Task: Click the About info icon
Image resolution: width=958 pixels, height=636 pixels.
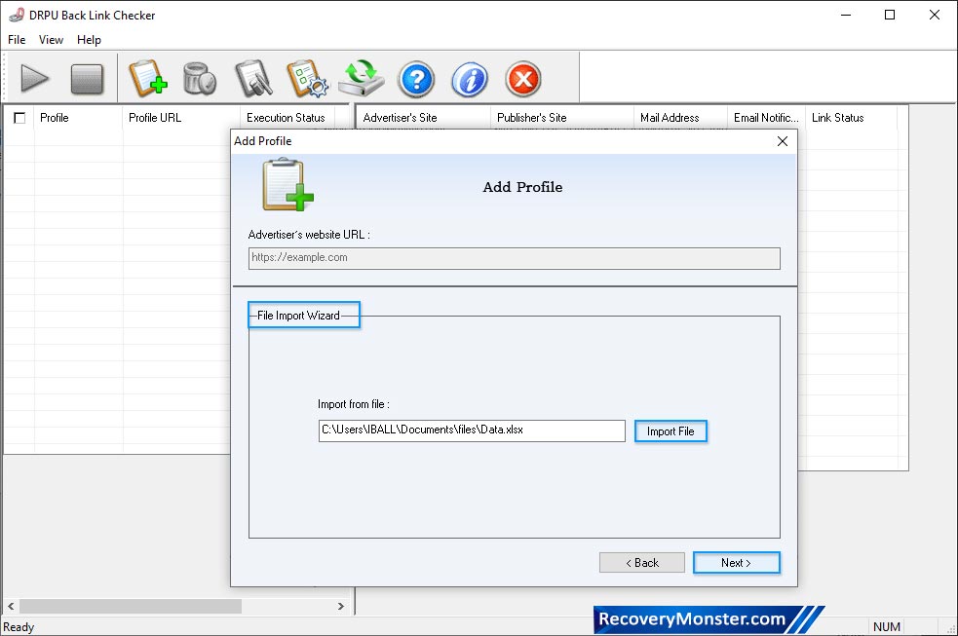Action: (469, 79)
